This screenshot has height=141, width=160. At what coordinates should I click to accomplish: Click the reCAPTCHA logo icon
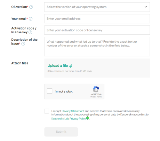point(96,89)
